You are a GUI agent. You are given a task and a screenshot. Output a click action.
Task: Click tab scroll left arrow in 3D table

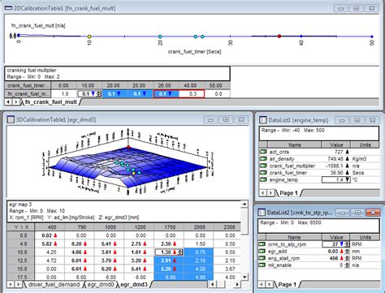click(x=11, y=284)
